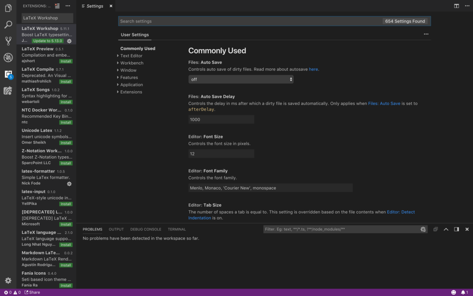473x296 pixels.
Task: Click the Search settings field
Action: [274, 21]
